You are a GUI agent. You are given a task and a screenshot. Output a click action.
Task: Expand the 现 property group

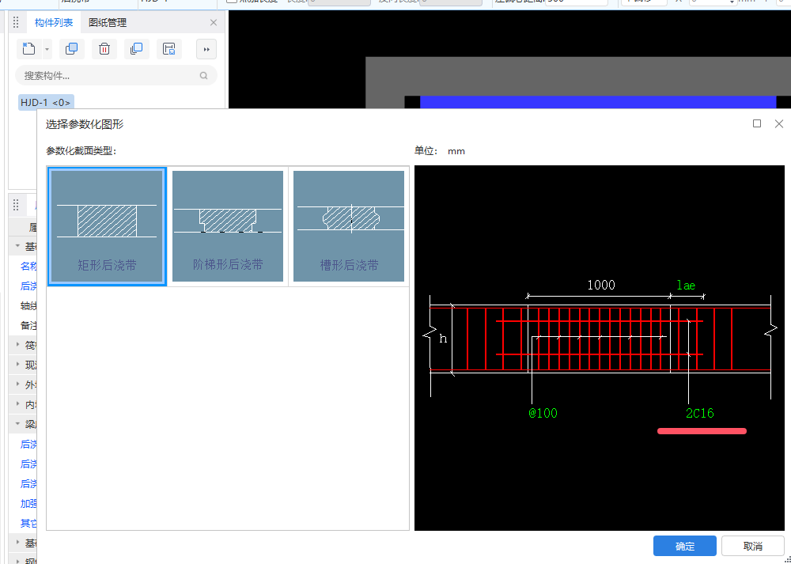17,365
